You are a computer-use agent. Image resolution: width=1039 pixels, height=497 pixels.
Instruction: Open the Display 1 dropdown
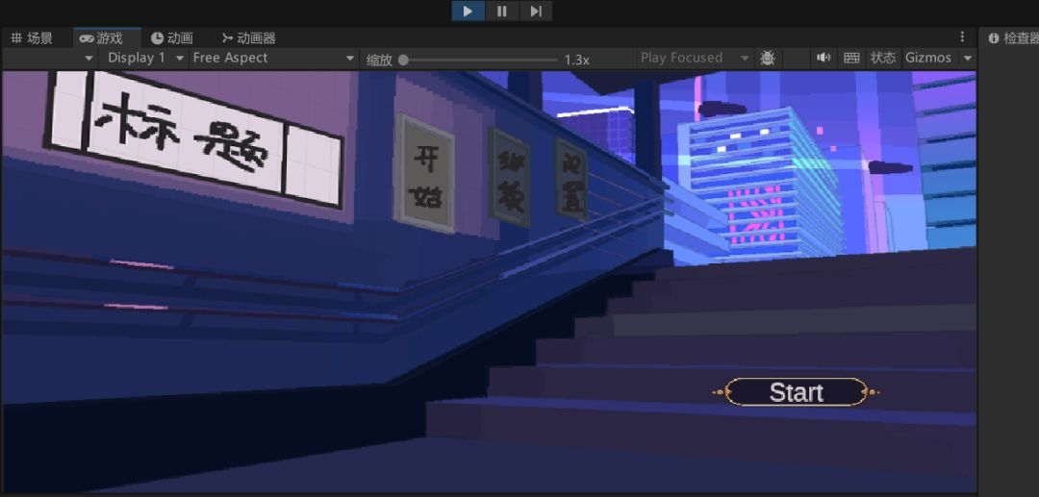(x=144, y=59)
